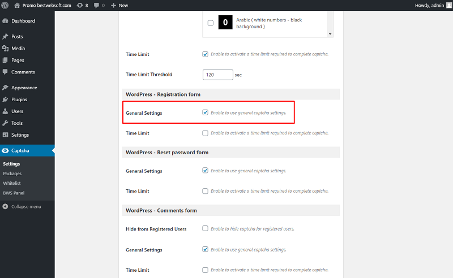Click the admin avatar in top bar
The width and height of the screenshot is (453, 278).
pos(449,5)
